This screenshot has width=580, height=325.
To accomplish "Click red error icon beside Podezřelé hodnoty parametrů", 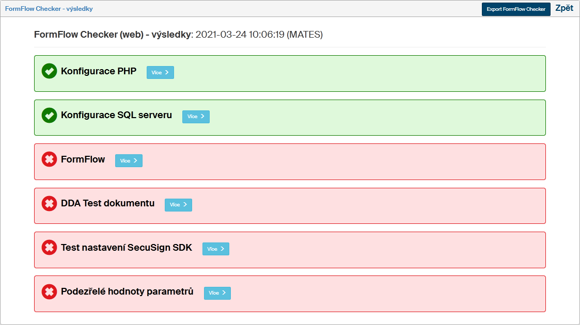I will (x=49, y=292).
